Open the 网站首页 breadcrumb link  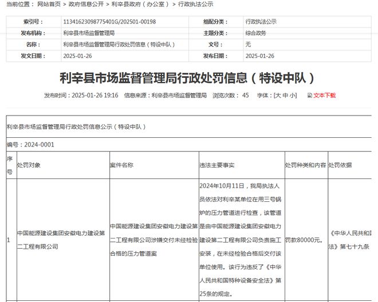coord(49,4)
